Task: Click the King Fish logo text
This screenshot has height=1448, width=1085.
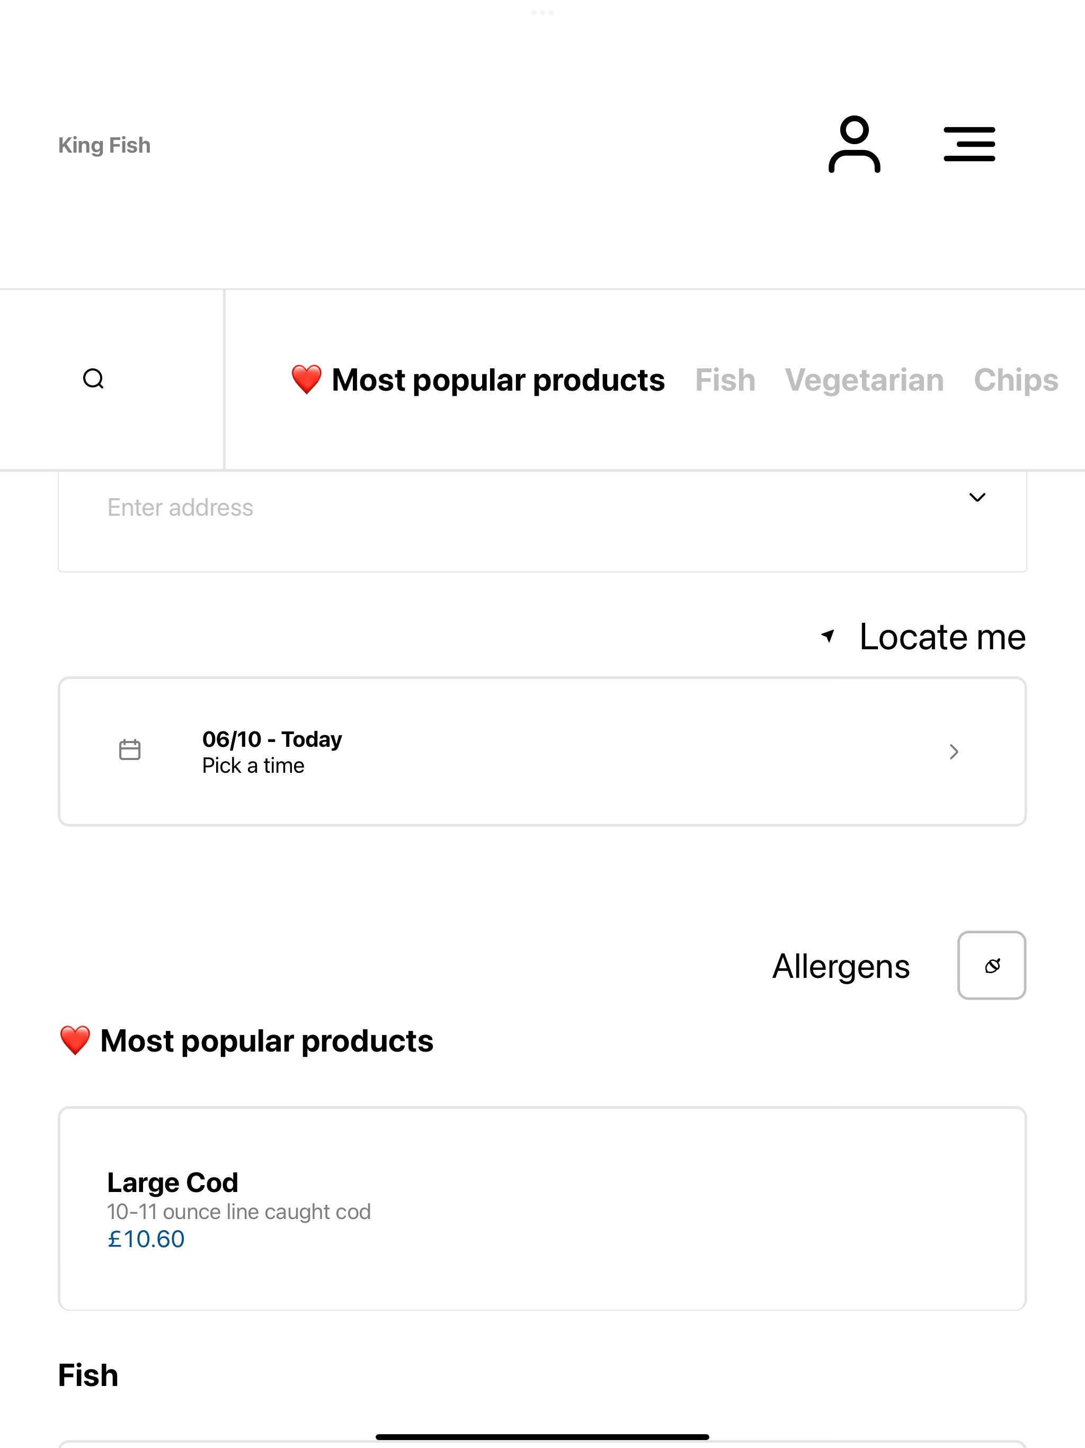Action: pyautogui.click(x=104, y=145)
